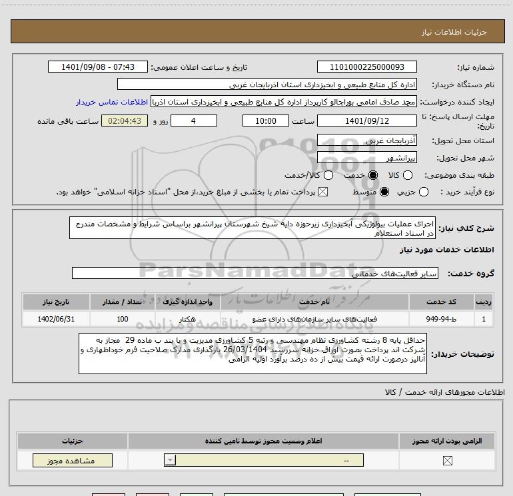Click the الزامی بودن ارائه مجوز header
The image size is (513, 496).
pos(447,441)
